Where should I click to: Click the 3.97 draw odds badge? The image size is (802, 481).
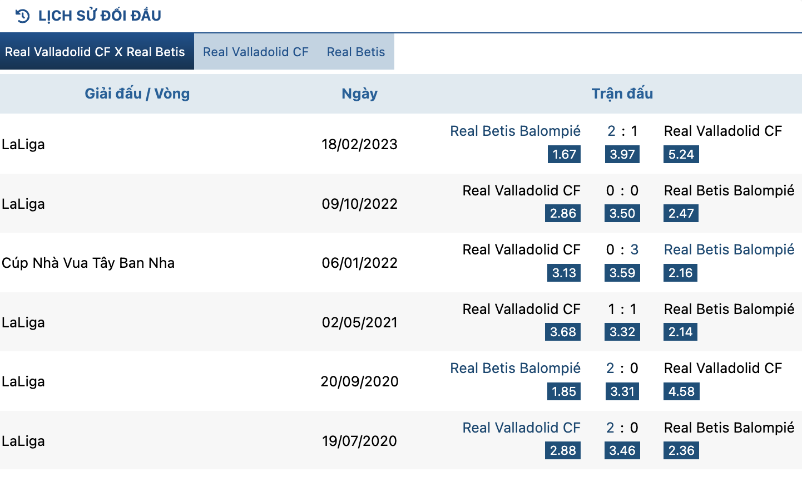pyautogui.click(x=622, y=154)
